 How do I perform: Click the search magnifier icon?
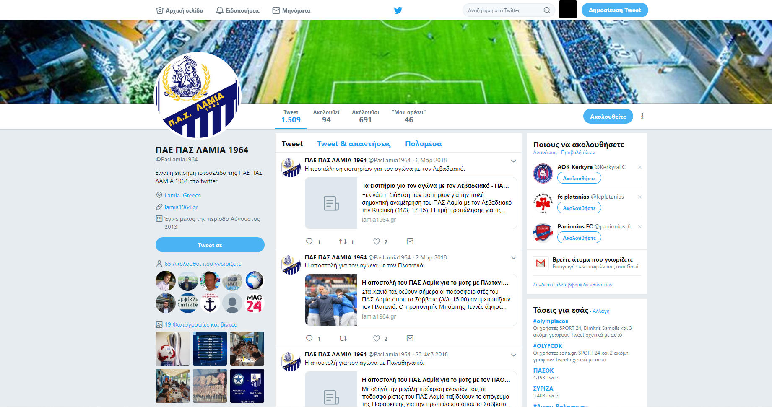pyautogui.click(x=547, y=10)
